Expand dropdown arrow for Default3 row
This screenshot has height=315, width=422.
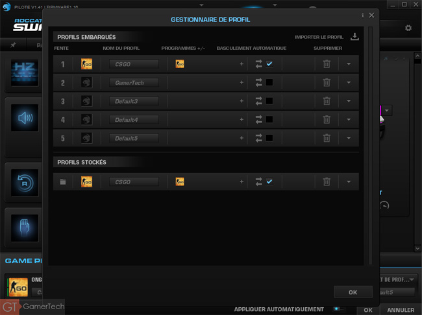coord(349,101)
